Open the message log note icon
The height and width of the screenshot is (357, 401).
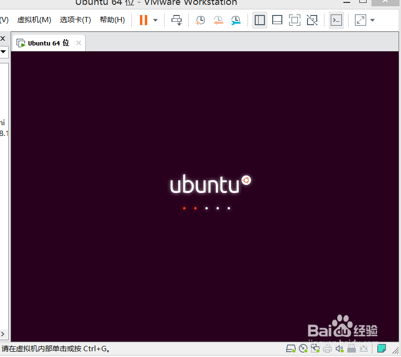click(x=381, y=348)
